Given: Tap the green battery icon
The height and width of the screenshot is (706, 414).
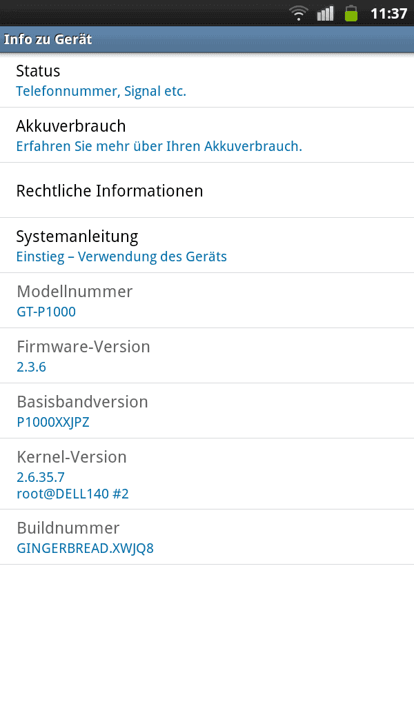Looking at the screenshot, I should pos(351,13).
